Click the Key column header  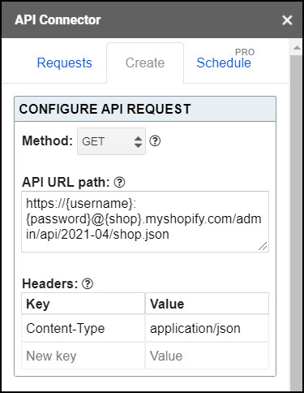(x=83, y=304)
